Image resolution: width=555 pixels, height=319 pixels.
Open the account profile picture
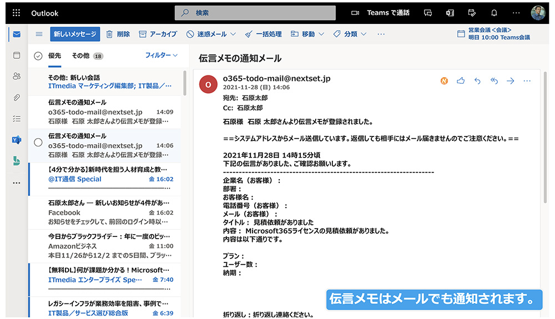538,13
